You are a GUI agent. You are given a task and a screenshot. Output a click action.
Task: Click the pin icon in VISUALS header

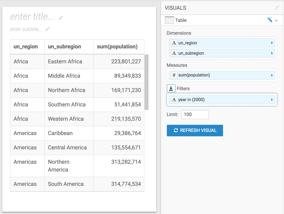pos(277,8)
